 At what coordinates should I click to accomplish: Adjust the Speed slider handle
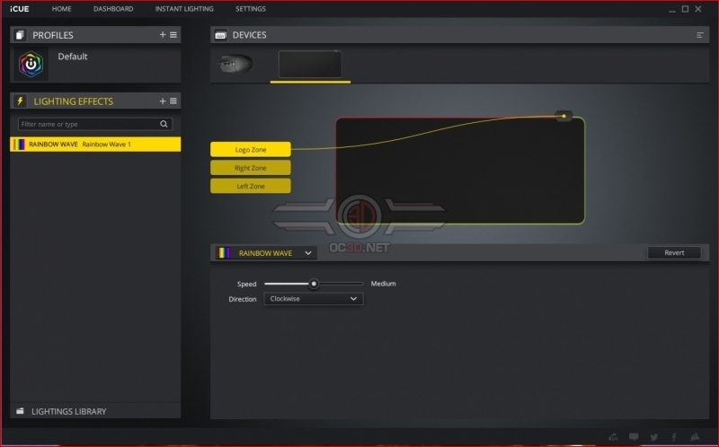pyautogui.click(x=314, y=284)
